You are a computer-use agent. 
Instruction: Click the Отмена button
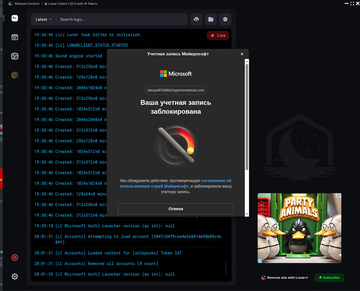pos(176,209)
